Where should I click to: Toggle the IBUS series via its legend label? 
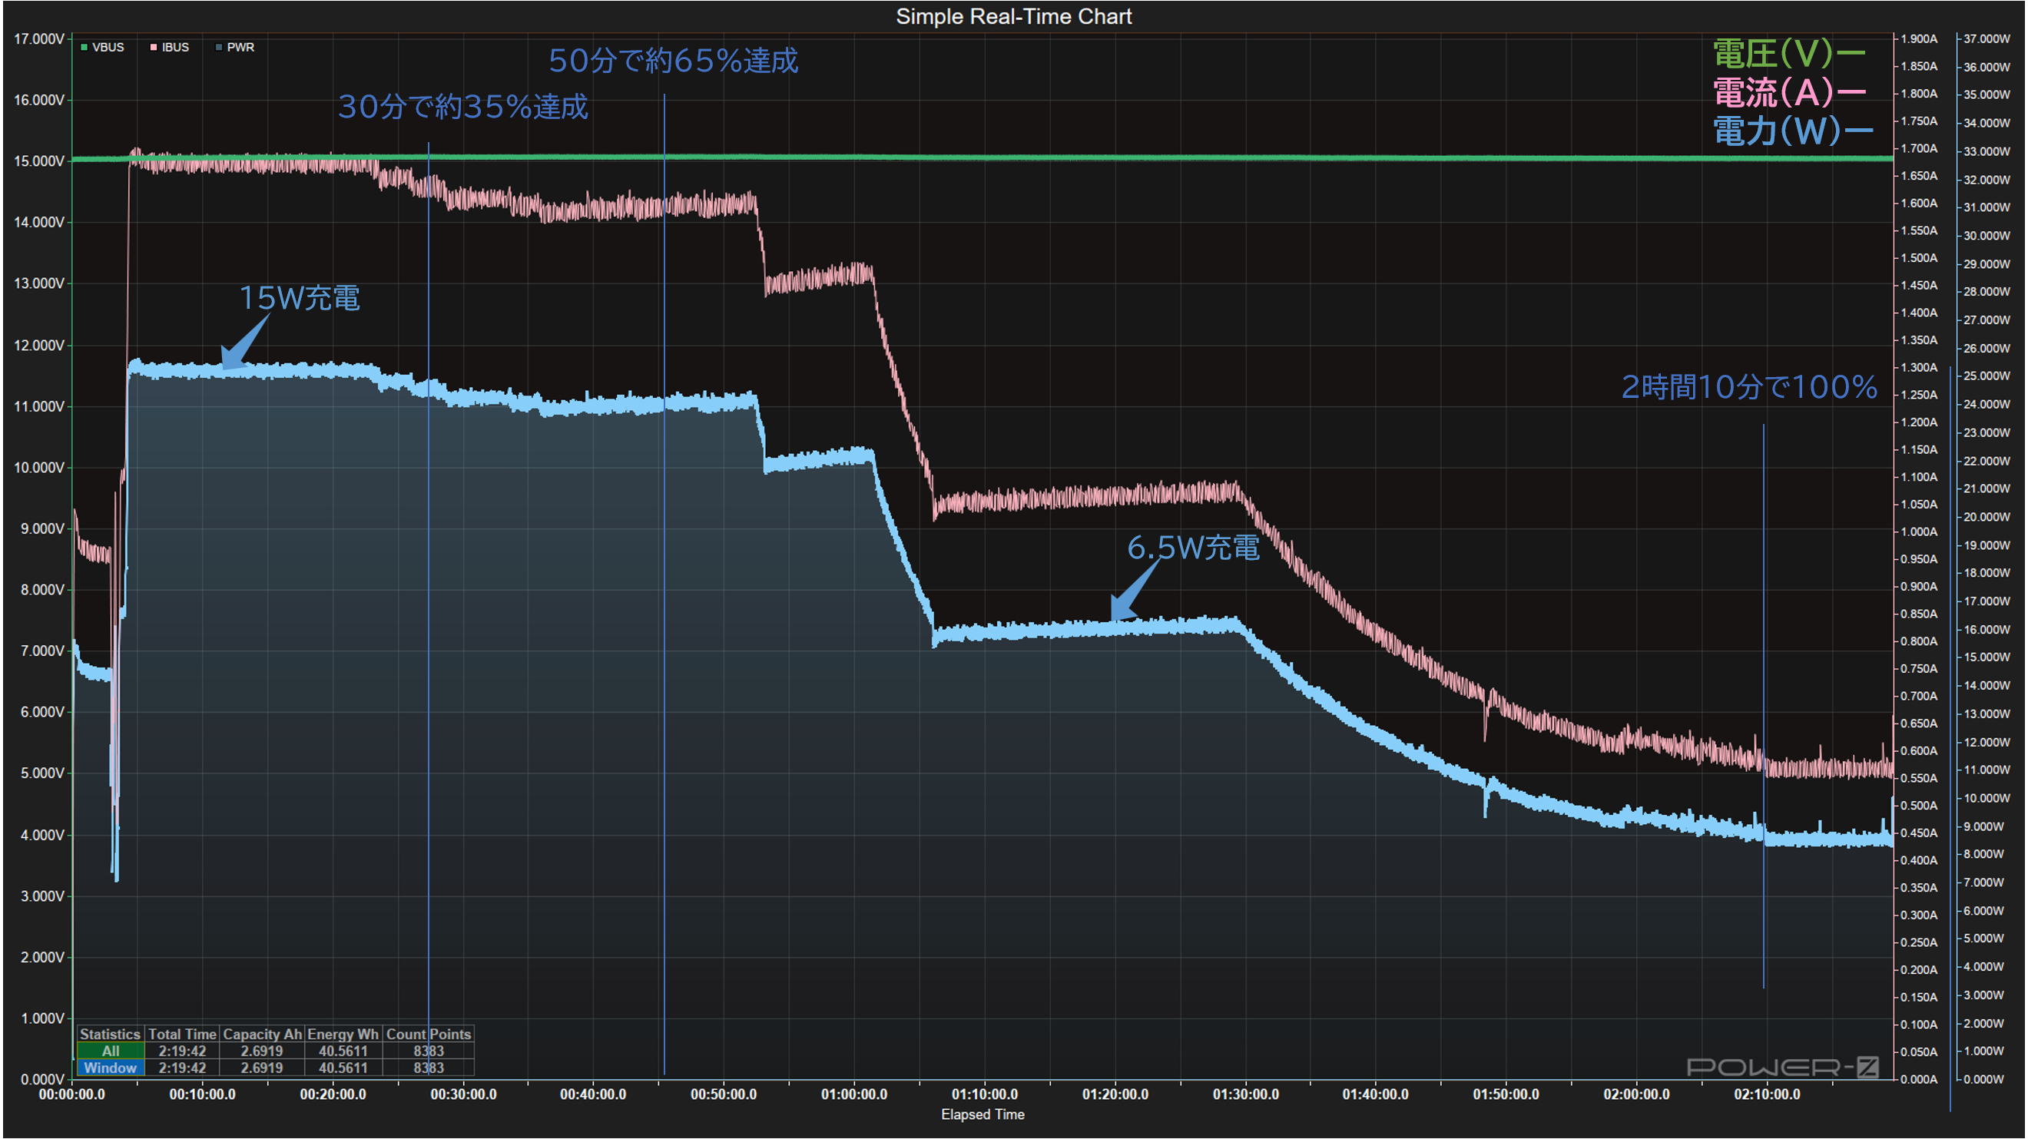pos(175,47)
